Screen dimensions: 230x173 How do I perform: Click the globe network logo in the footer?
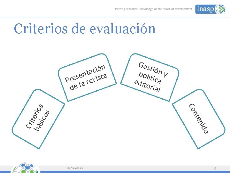pos(25,168)
